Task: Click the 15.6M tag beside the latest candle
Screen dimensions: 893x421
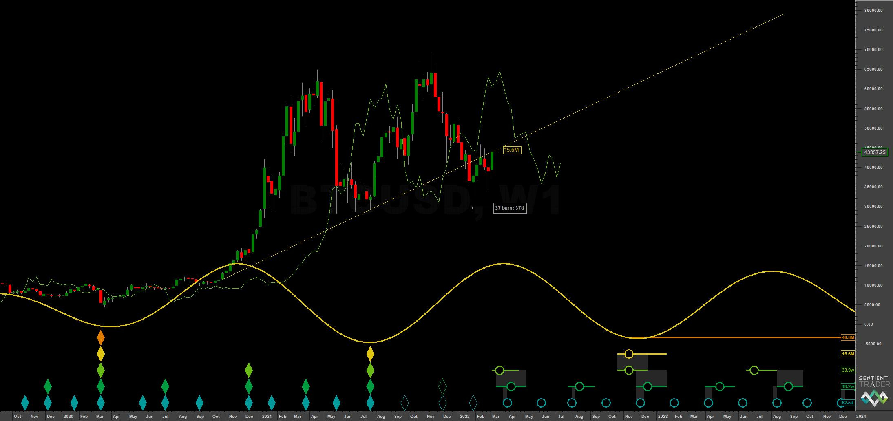Action: click(512, 150)
